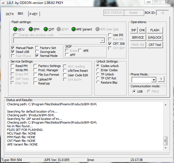This screenshot has width=174, height=163.
Task: Select the TP Unlock radio option
Action: [x=98, y=74]
